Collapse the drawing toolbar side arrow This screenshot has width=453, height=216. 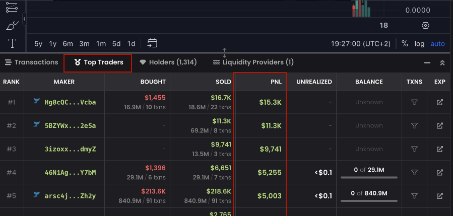[x=25, y=19]
